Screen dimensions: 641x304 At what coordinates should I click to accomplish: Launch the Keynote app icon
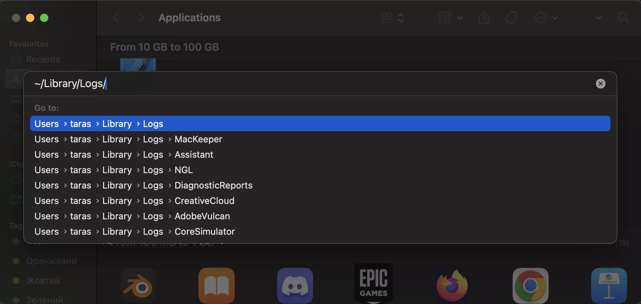click(609, 285)
